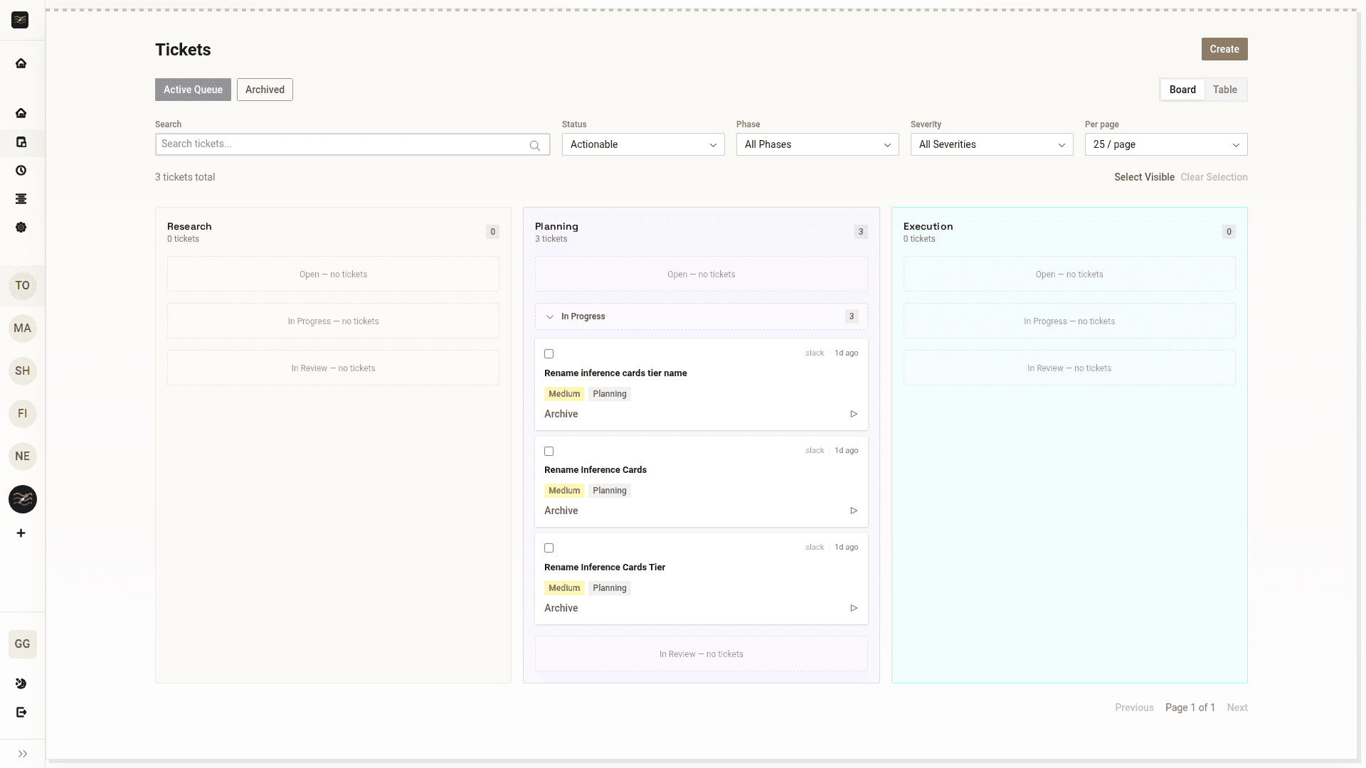
Task: Click the Create button
Action: [x=1224, y=49]
